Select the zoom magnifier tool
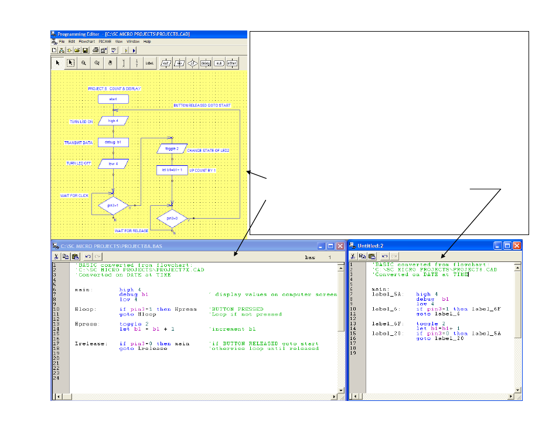Image resolution: width=559 pixels, height=432 pixels. 84,63
